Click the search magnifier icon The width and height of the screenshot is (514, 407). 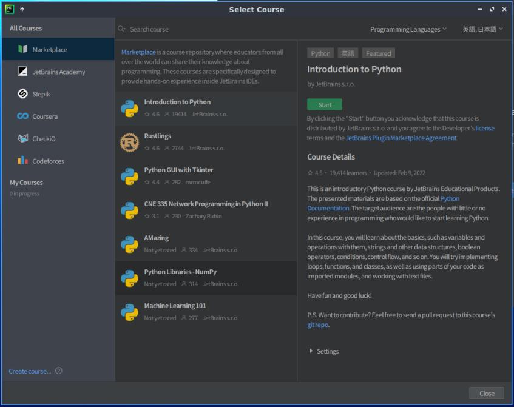[121, 29]
